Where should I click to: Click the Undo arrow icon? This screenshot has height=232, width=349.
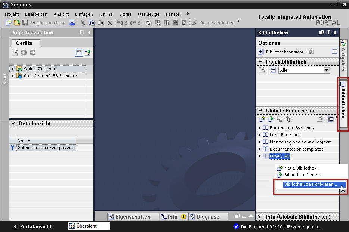[120, 23]
